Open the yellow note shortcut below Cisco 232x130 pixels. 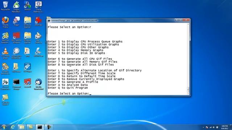[5, 100]
